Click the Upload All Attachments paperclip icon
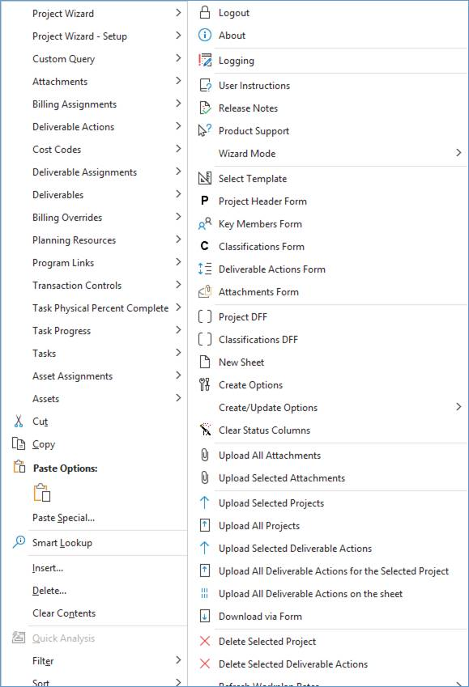 (204, 455)
